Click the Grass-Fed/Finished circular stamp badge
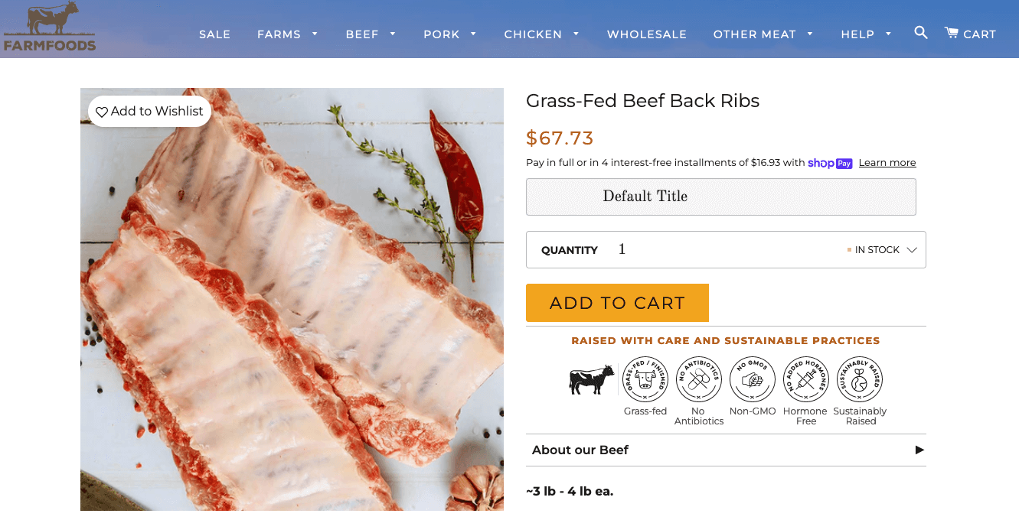Viewport: 1019px width, 520px height. (x=645, y=379)
